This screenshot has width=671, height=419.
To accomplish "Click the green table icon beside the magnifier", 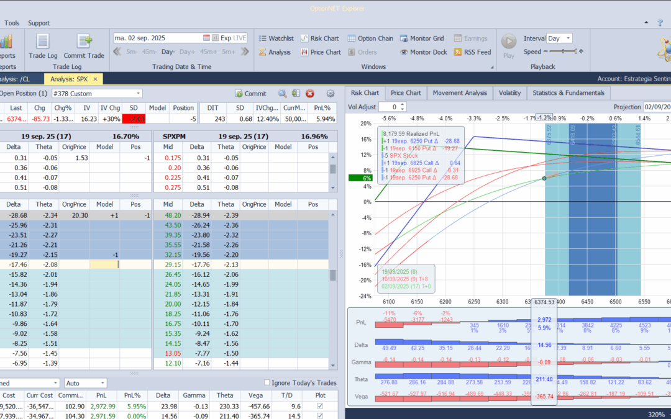I will (x=296, y=93).
